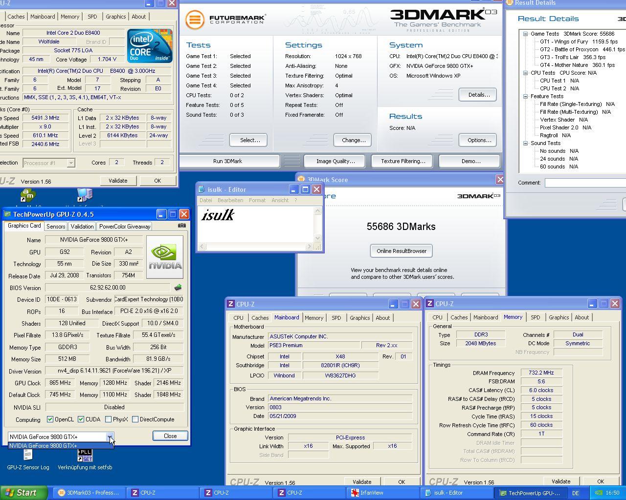Click the Mainboard CPU-Z window title icon
Screen dimensions: 626x500
pyautogui.click(x=231, y=304)
